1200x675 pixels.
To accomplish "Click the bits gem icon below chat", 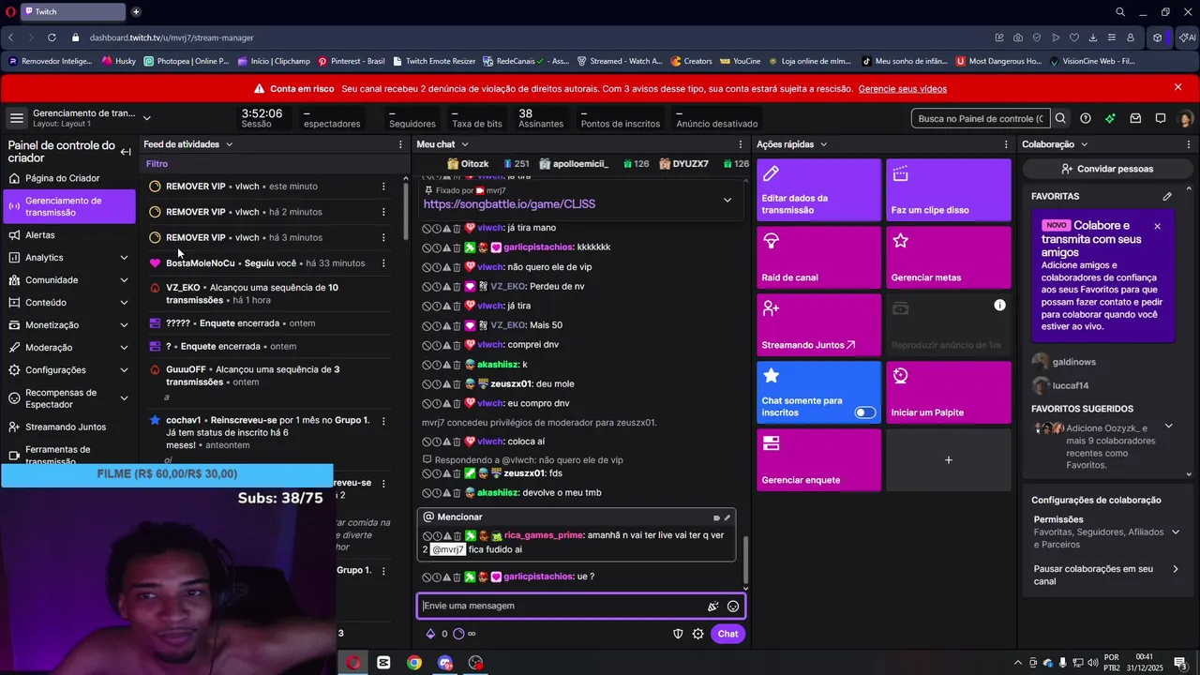I will 430,634.
